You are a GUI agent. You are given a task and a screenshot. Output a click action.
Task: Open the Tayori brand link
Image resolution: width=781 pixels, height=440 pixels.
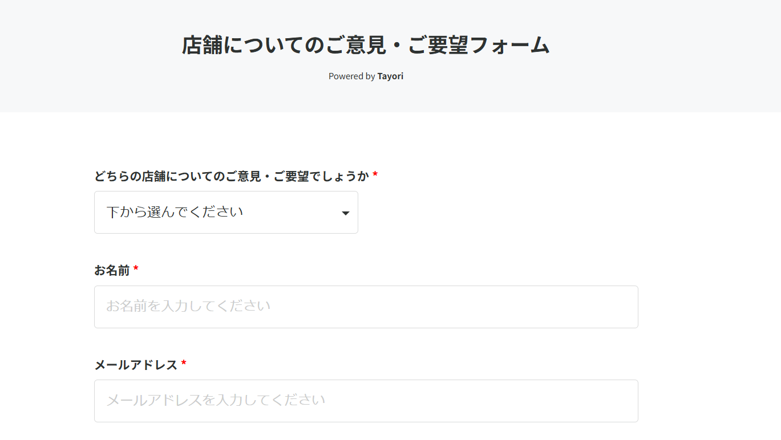coord(390,76)
